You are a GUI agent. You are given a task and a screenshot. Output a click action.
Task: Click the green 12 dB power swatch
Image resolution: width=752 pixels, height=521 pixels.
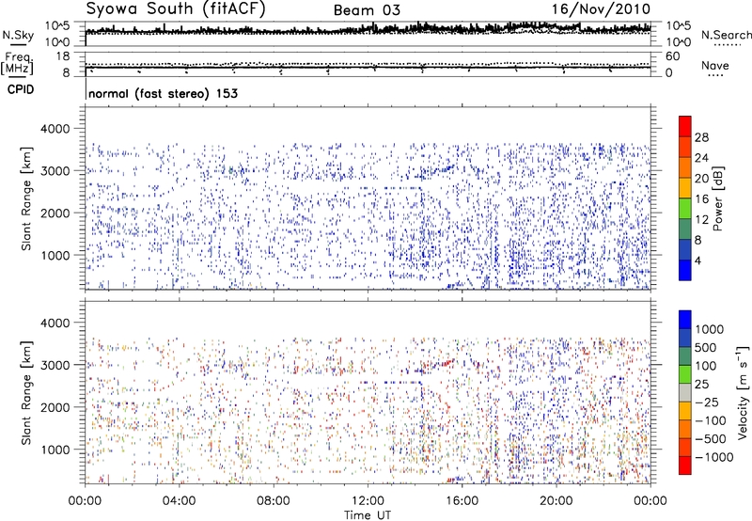point(685,209)
